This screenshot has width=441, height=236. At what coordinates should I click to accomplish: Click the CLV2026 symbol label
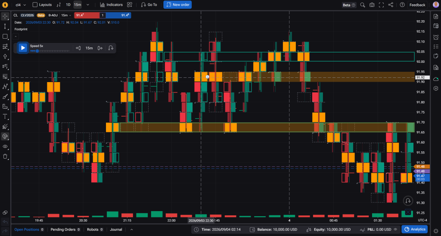pos(27,15)
